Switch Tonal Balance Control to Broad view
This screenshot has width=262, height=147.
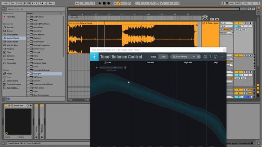click(153, 57)
